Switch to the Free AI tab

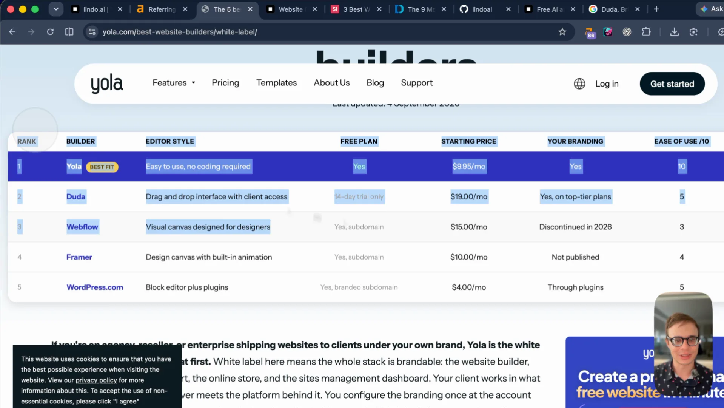click(549, 9)
